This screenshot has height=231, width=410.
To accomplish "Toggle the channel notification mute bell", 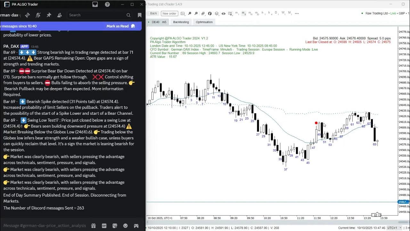I will click(x=37, y=15).
